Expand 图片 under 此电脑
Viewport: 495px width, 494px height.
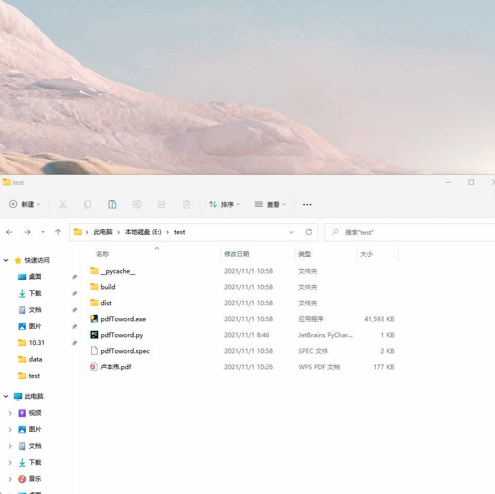(10, 430)
